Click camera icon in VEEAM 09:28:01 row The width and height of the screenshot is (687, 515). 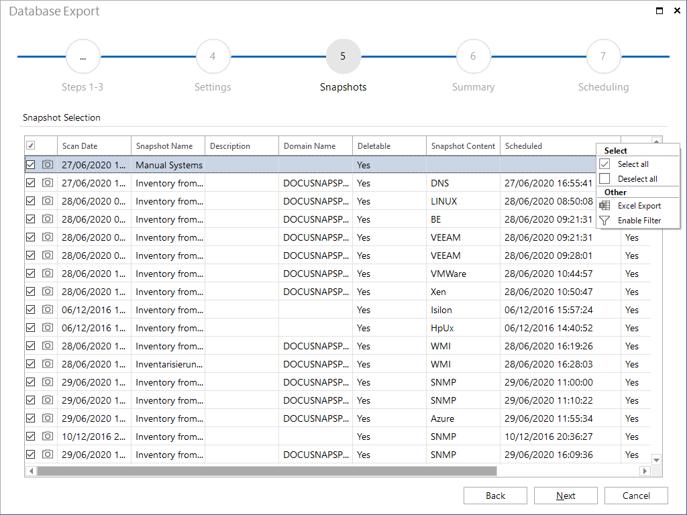click(x=48, y=255)
